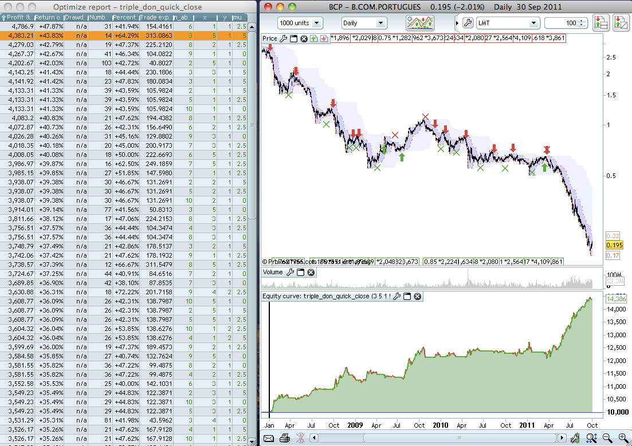Click the crossed-out chain link icon
The width and height of the screenshot is (632, 446).
[x=300, y=438]
